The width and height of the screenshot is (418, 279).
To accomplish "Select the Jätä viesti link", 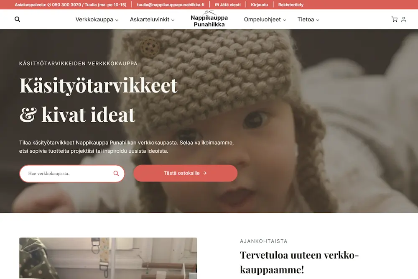I will (x=228, y=5).
